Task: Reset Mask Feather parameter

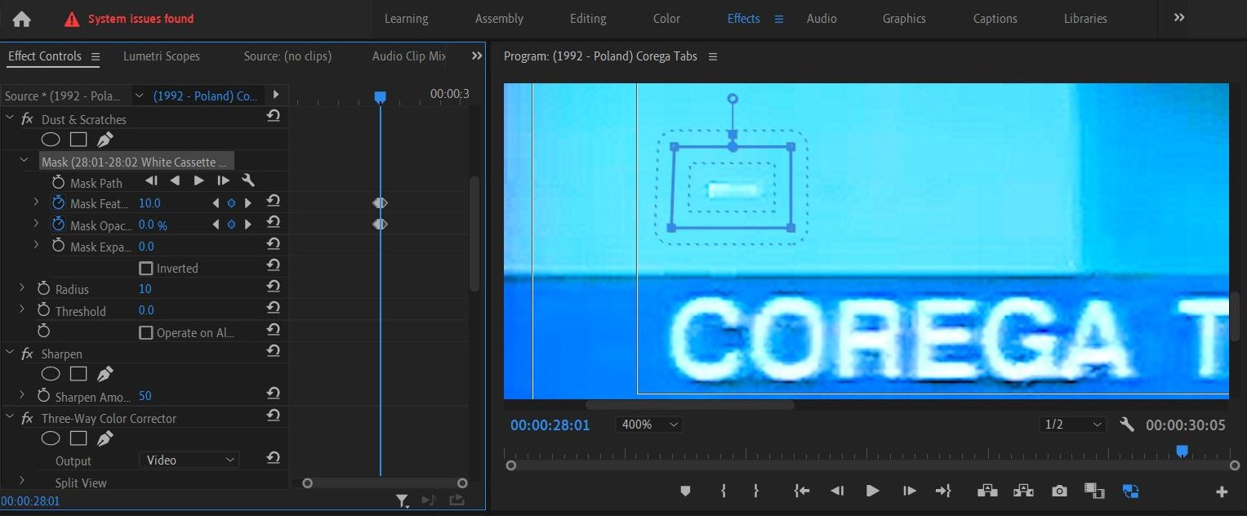Action: coord(274,201)
